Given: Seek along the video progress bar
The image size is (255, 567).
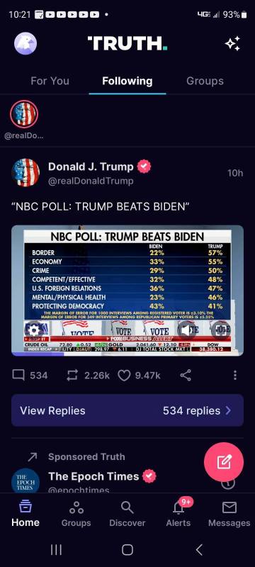Looking at the screenshot, I should 127,354.
